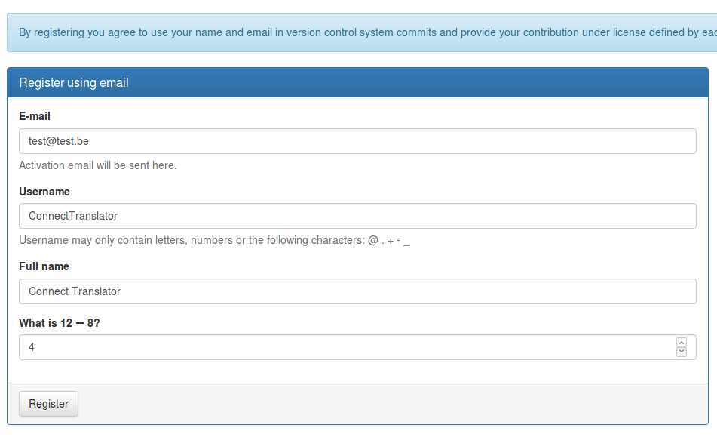717x437 pixels.
Task: Click the E-mail field label
Action: point(35,116)
